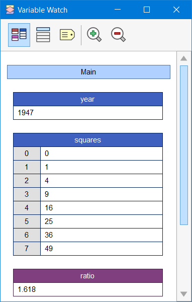Select the colored grouped variables view icon

pyautogui.click(x=19, y=35)
